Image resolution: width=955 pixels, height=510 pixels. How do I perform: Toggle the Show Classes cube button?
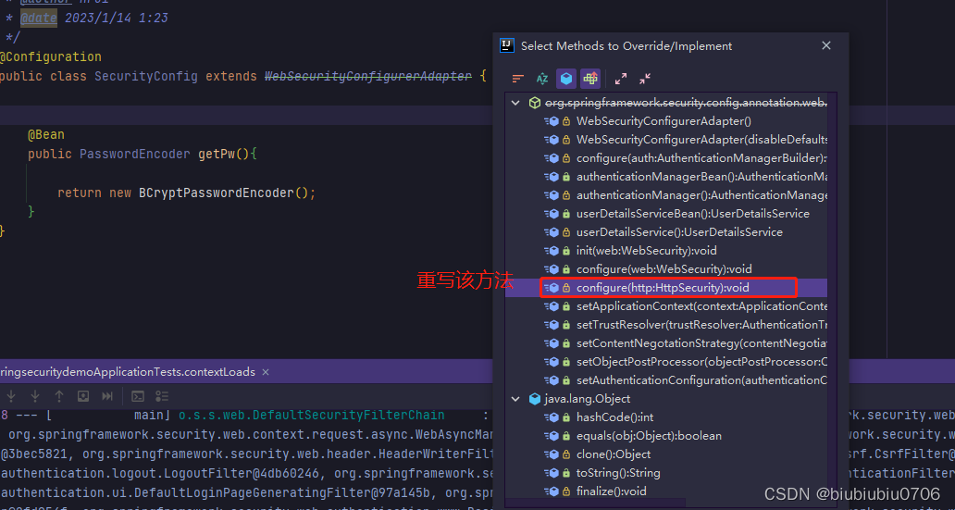(x=566, y=79)
